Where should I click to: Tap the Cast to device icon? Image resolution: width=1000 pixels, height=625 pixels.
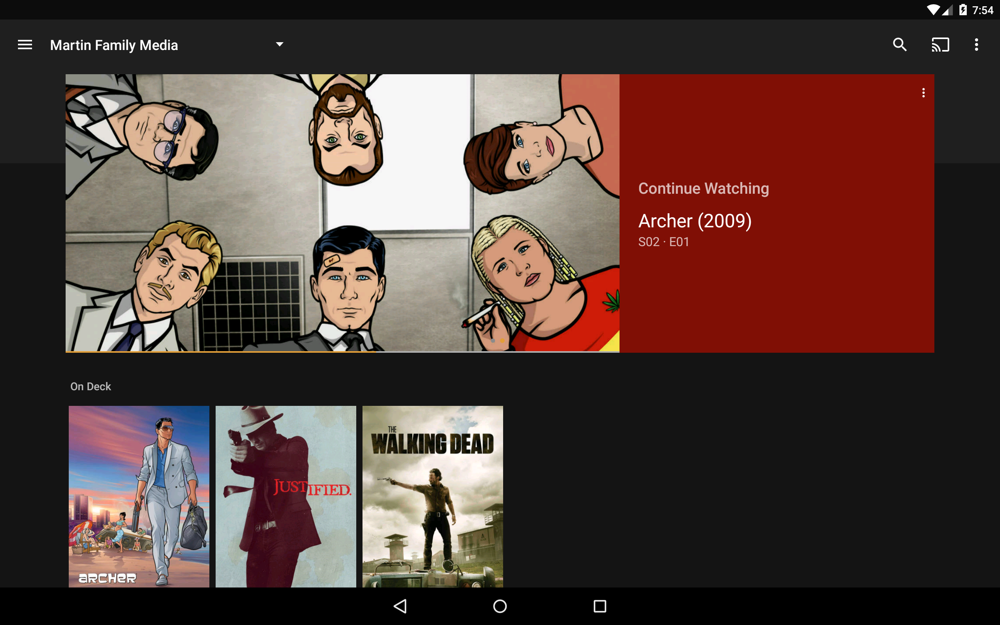tap(940, 45)
